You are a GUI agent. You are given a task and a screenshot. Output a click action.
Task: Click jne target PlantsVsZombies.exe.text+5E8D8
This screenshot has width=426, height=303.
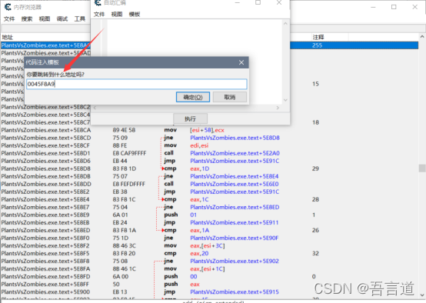point(235,138)
